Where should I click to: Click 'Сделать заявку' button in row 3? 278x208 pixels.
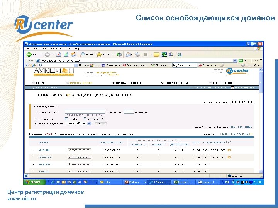click(x=79, y=164)
